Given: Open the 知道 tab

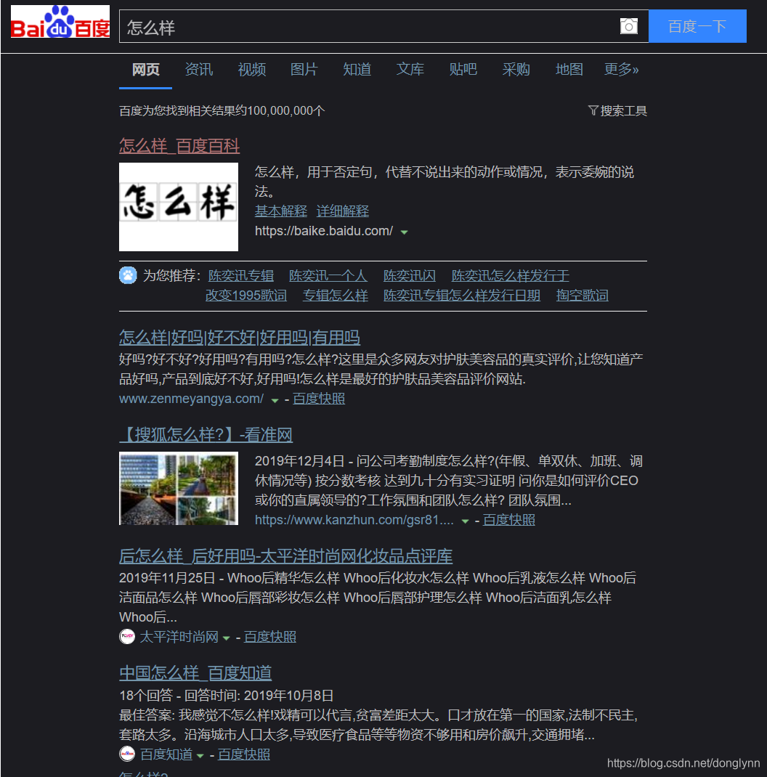Looking at the screenshot, I should [357, 70].
